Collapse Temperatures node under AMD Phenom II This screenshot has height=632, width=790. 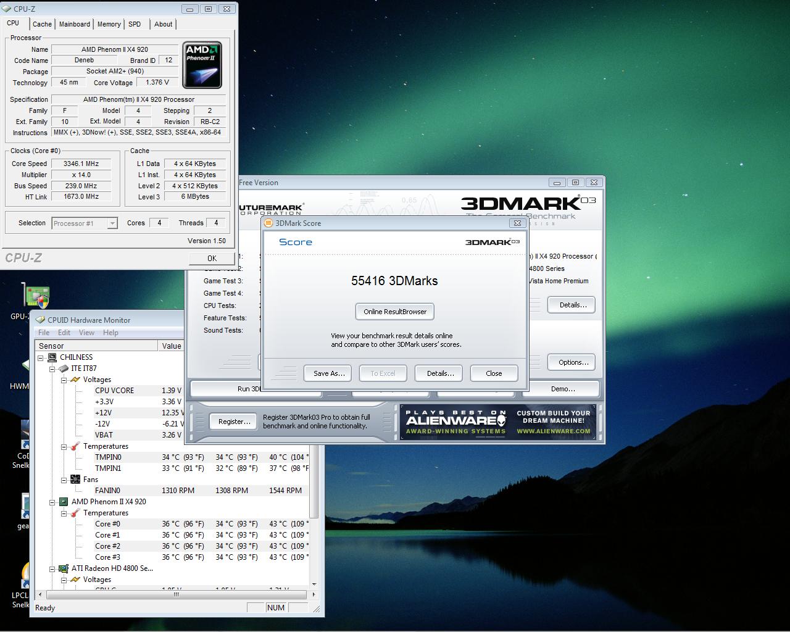pyautogui.click(x=64, y=513)
